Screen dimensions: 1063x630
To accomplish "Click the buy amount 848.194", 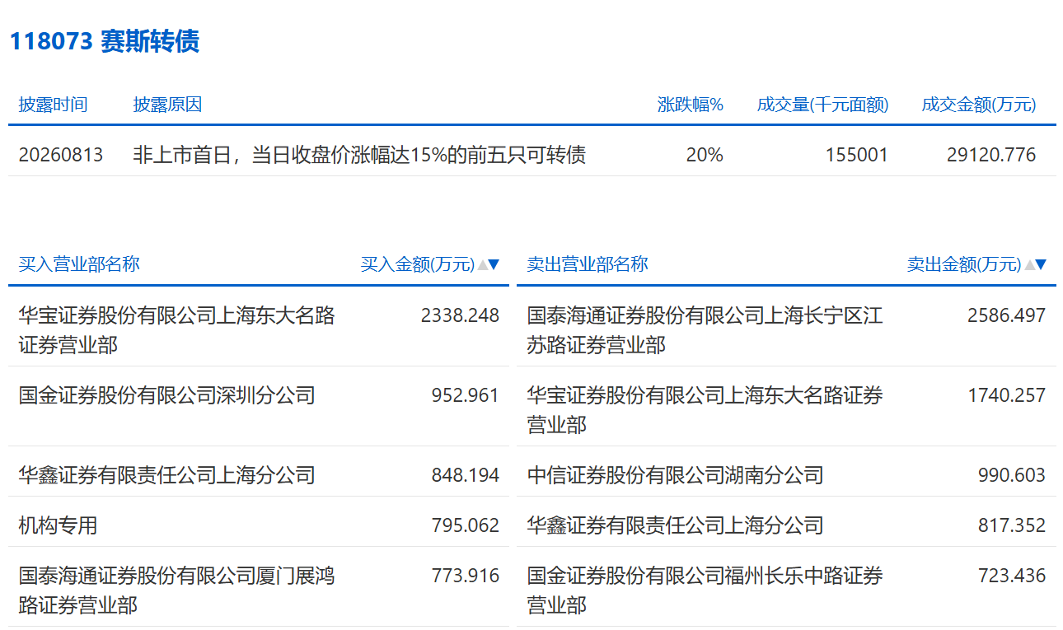I will coord(466,475).
